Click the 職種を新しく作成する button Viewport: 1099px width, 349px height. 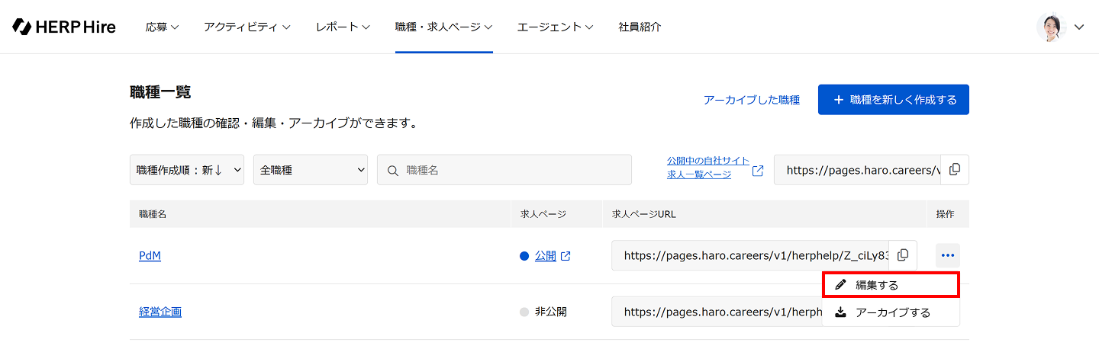[x=893, y=100]
